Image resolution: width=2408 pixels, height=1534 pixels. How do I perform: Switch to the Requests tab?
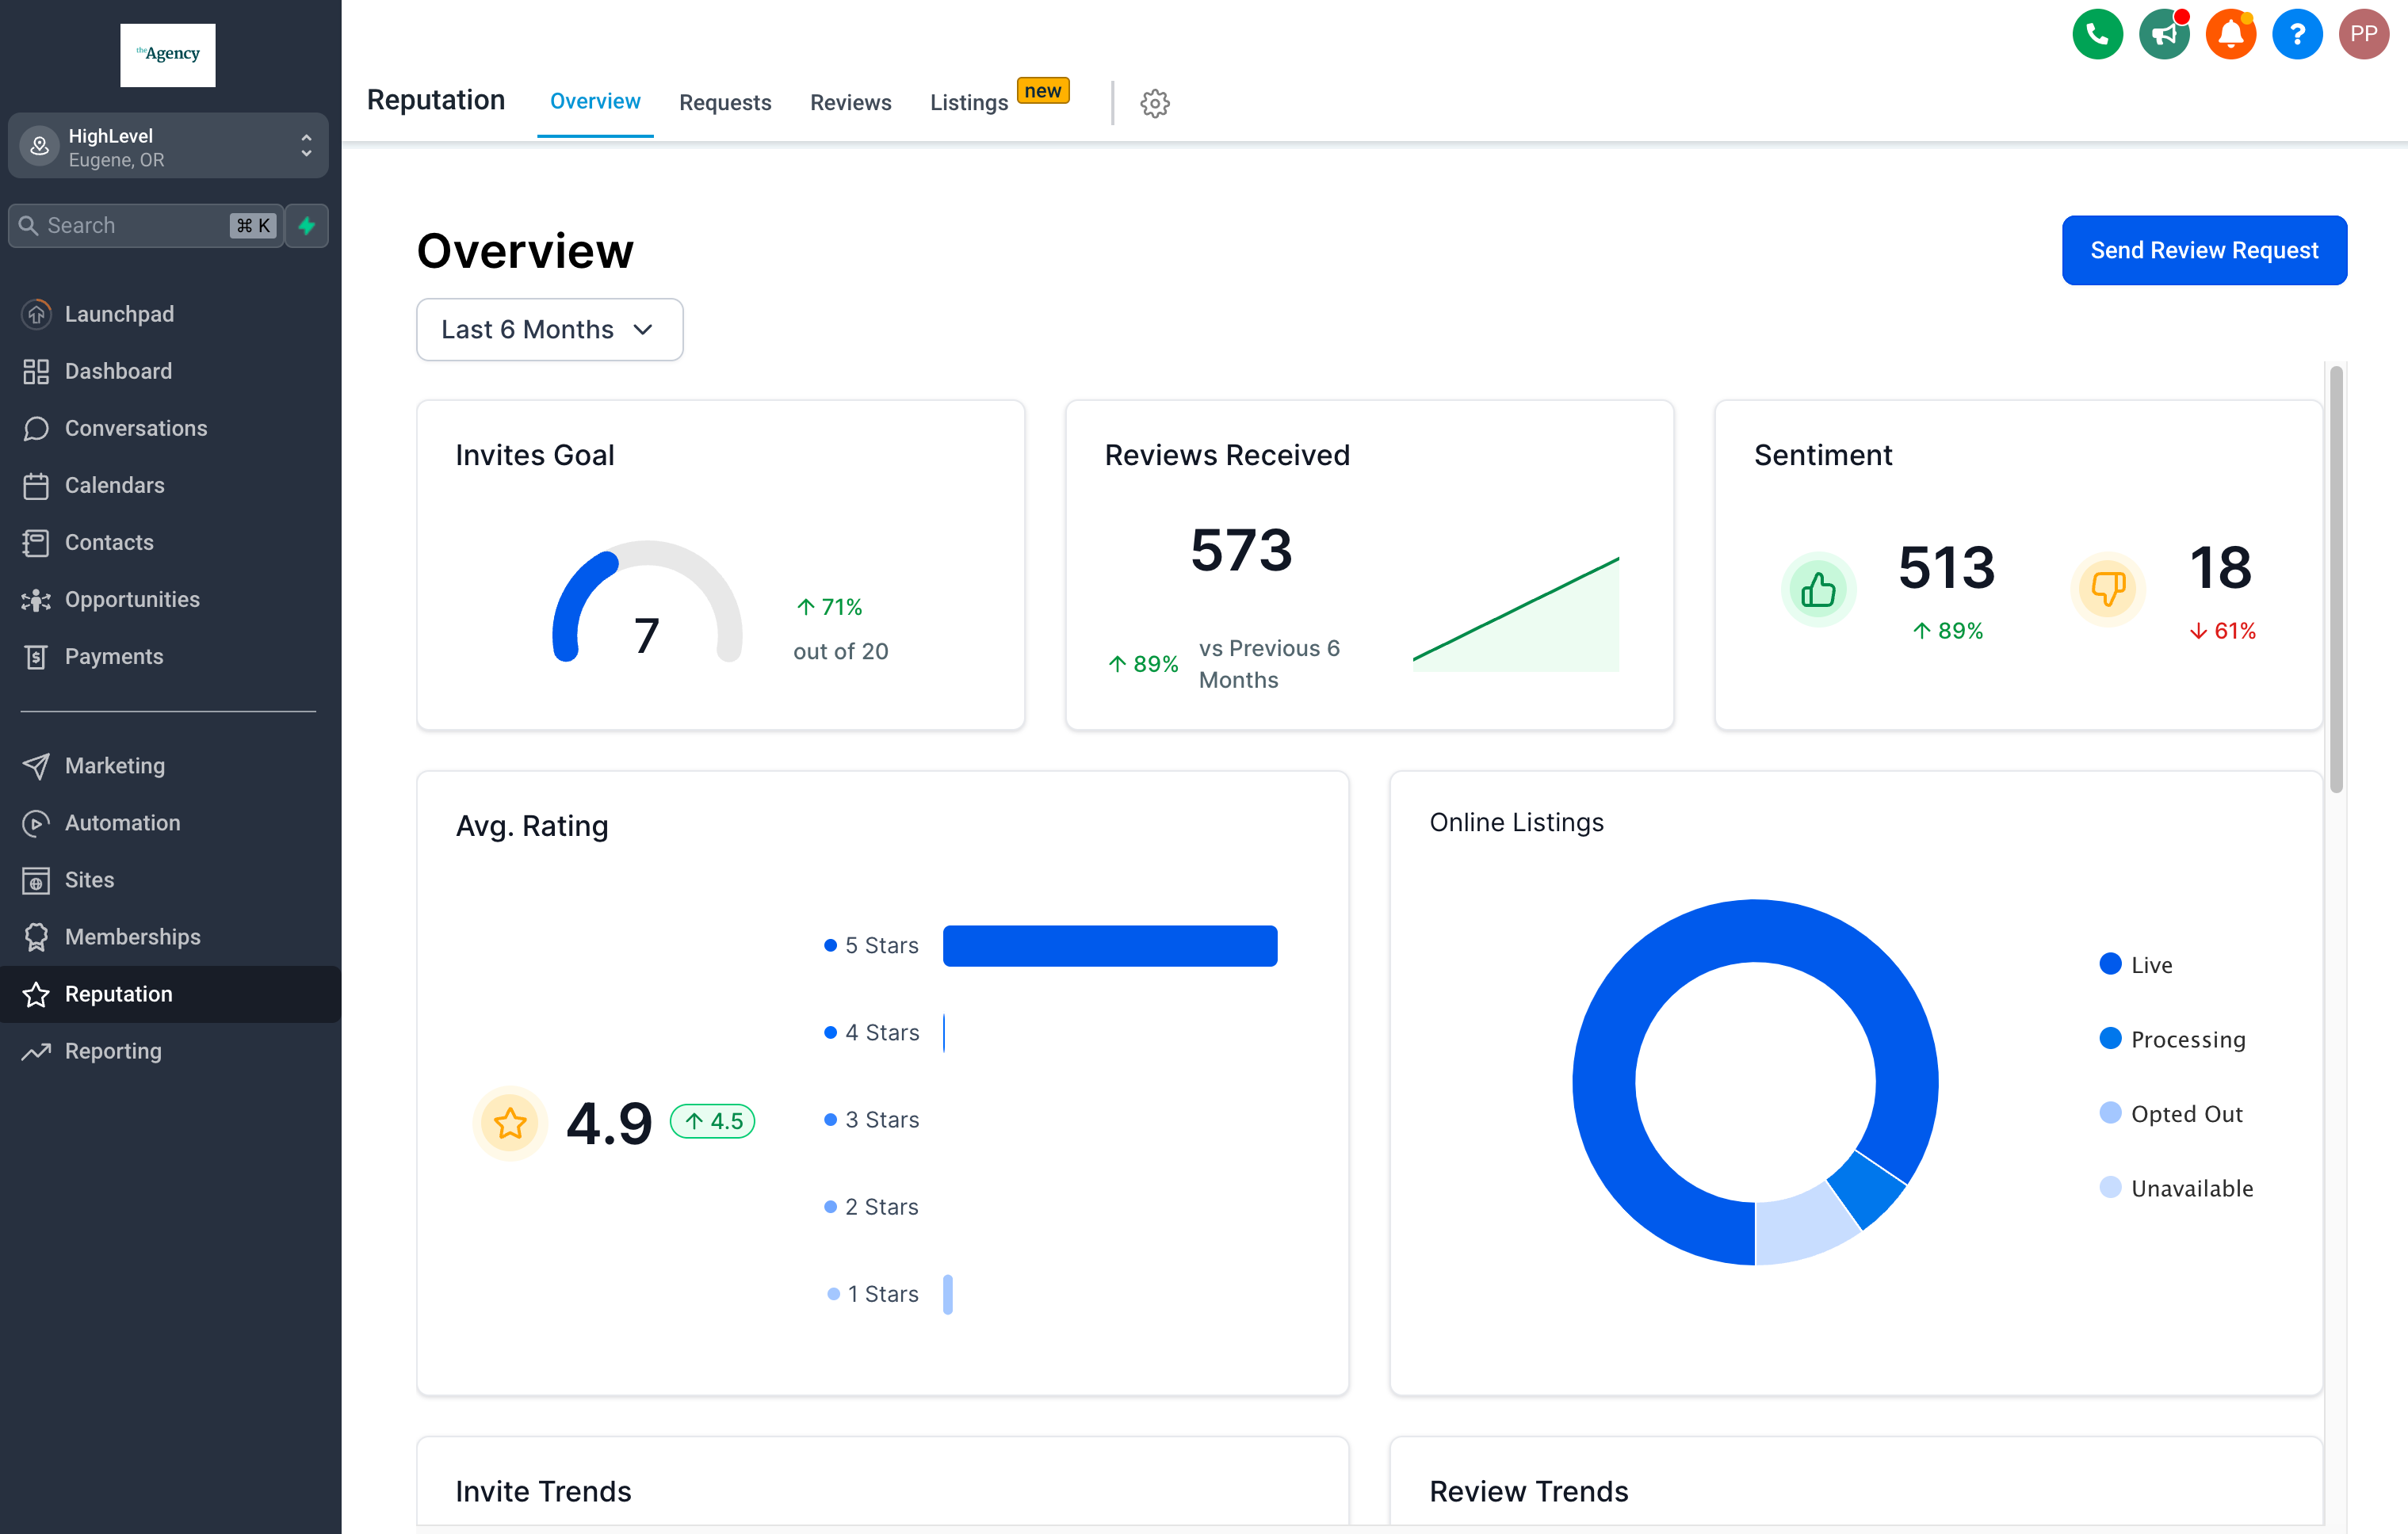coord(725,103)
